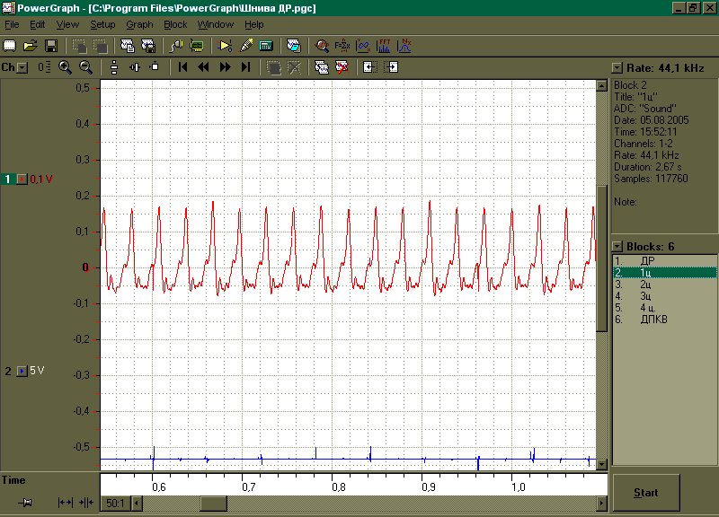This screenshot has height=517, width=719.
Task: Open the Setup menu
Action: click(102, 25)
